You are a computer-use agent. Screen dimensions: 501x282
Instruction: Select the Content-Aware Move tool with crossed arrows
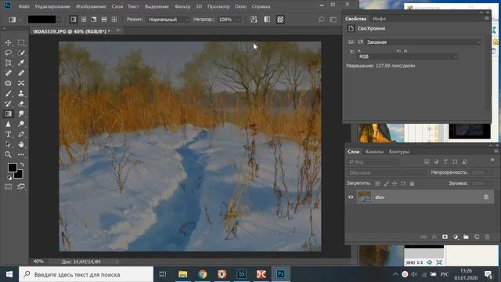[x=21, y=83]
